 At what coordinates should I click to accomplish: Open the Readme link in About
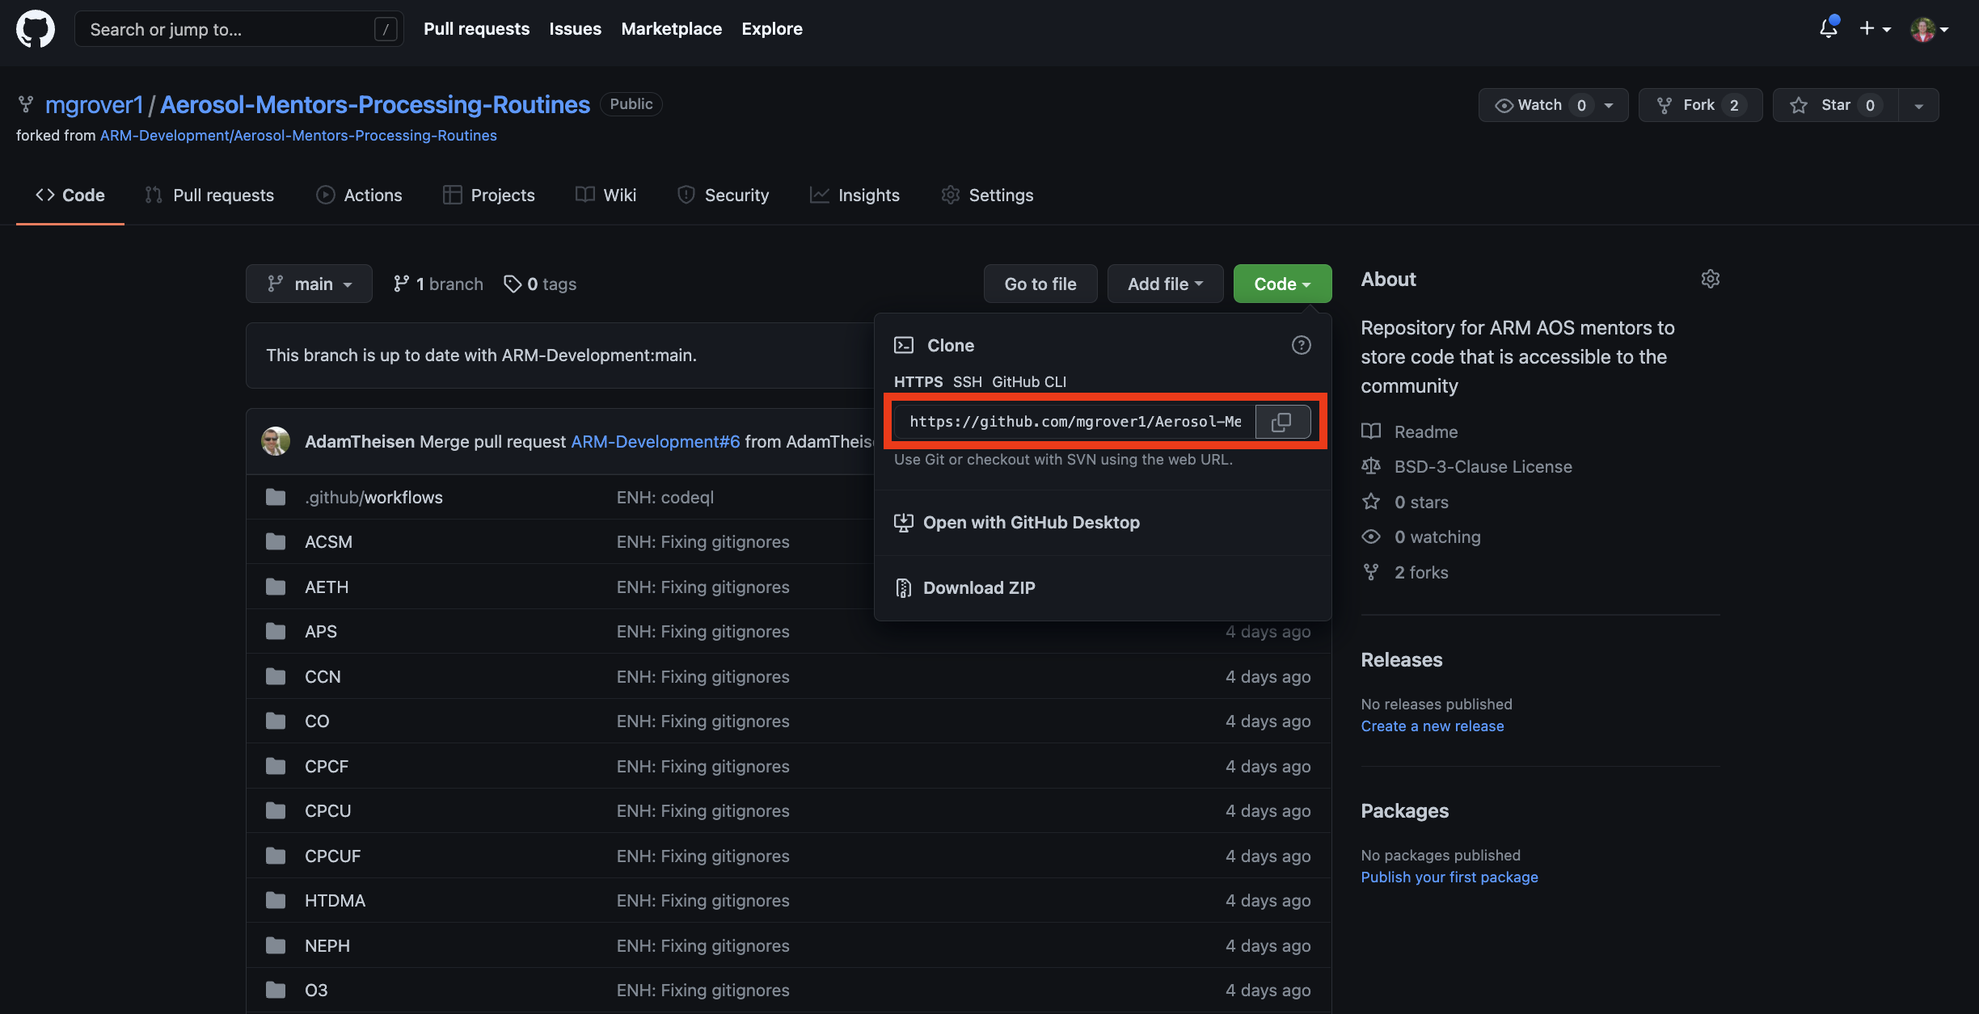pos(1410,431)
